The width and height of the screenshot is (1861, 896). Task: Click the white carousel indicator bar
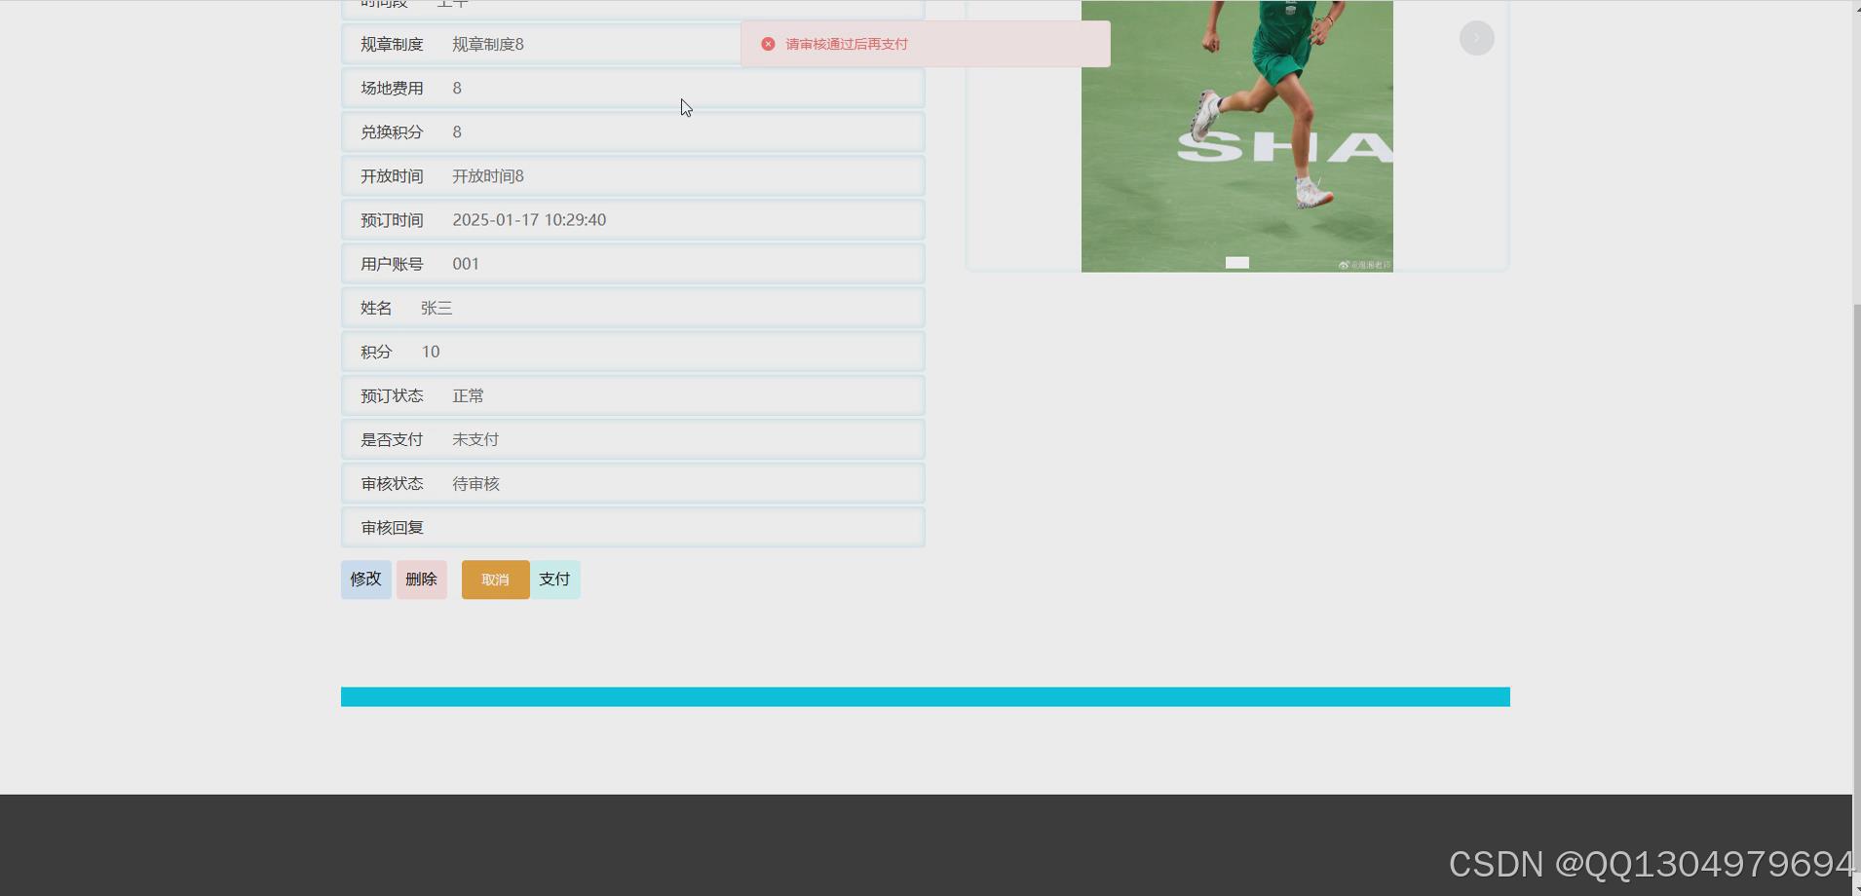(1237, 262)
